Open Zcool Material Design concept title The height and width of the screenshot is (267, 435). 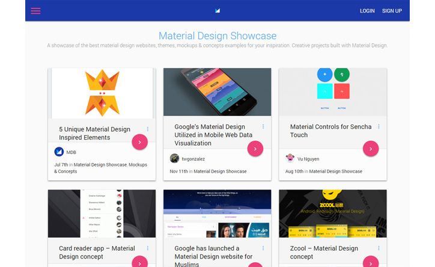pyautogui.click(x=324, y=253)
